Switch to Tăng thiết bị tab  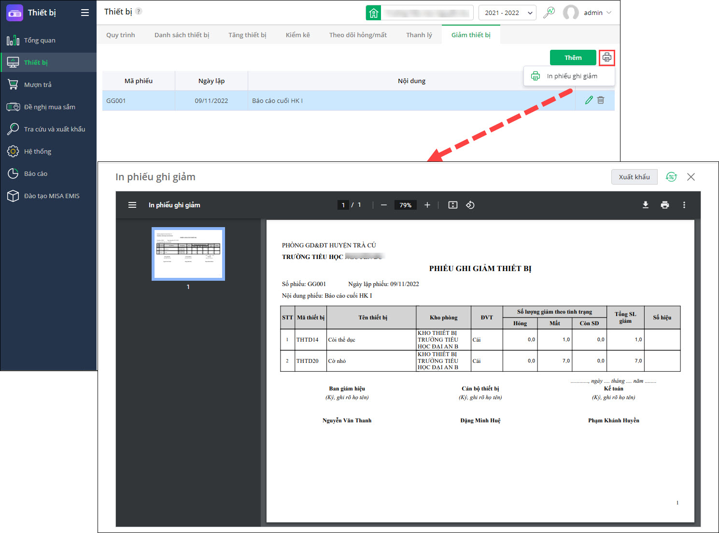pos(247,35)
